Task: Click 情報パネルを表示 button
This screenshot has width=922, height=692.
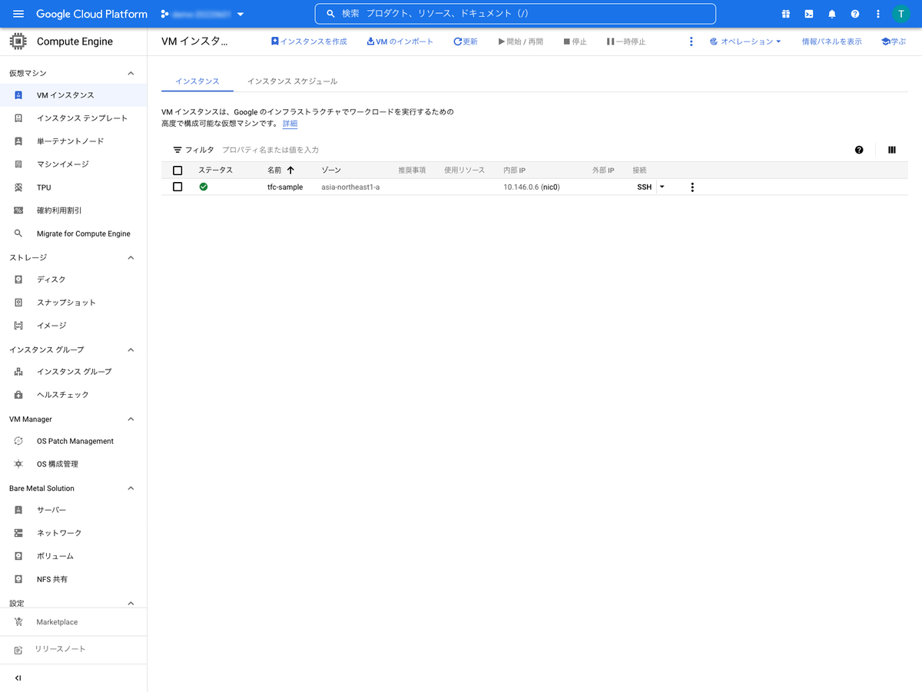Action: click(831, 41)
